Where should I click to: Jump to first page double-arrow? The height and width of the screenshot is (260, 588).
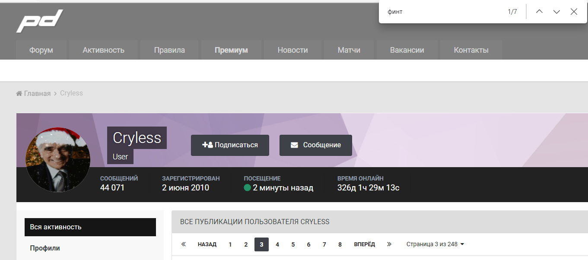coord(183,244)
